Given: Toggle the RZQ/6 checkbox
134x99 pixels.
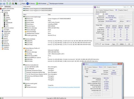Looking at the screenshot, I should point(25,78).
